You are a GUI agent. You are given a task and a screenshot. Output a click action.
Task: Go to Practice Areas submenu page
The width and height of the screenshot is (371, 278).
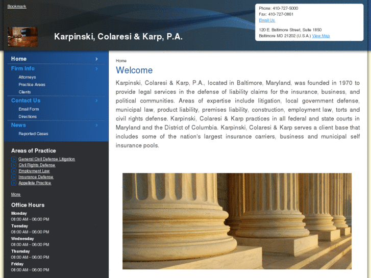click(x=32, y=85)
